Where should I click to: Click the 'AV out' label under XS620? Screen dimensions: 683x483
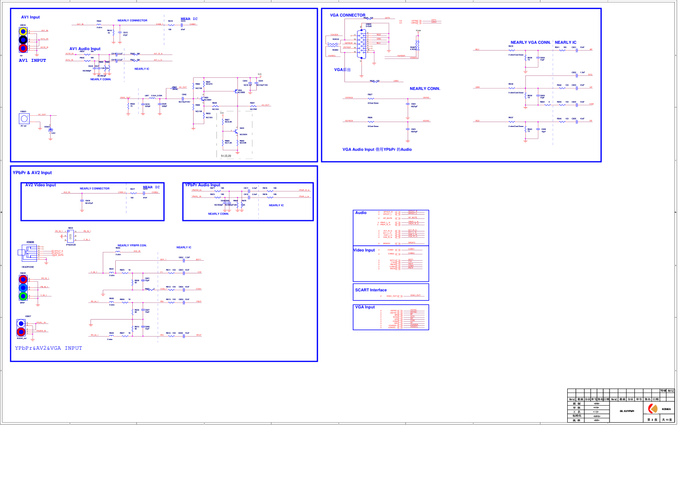[x=23, y=125]
